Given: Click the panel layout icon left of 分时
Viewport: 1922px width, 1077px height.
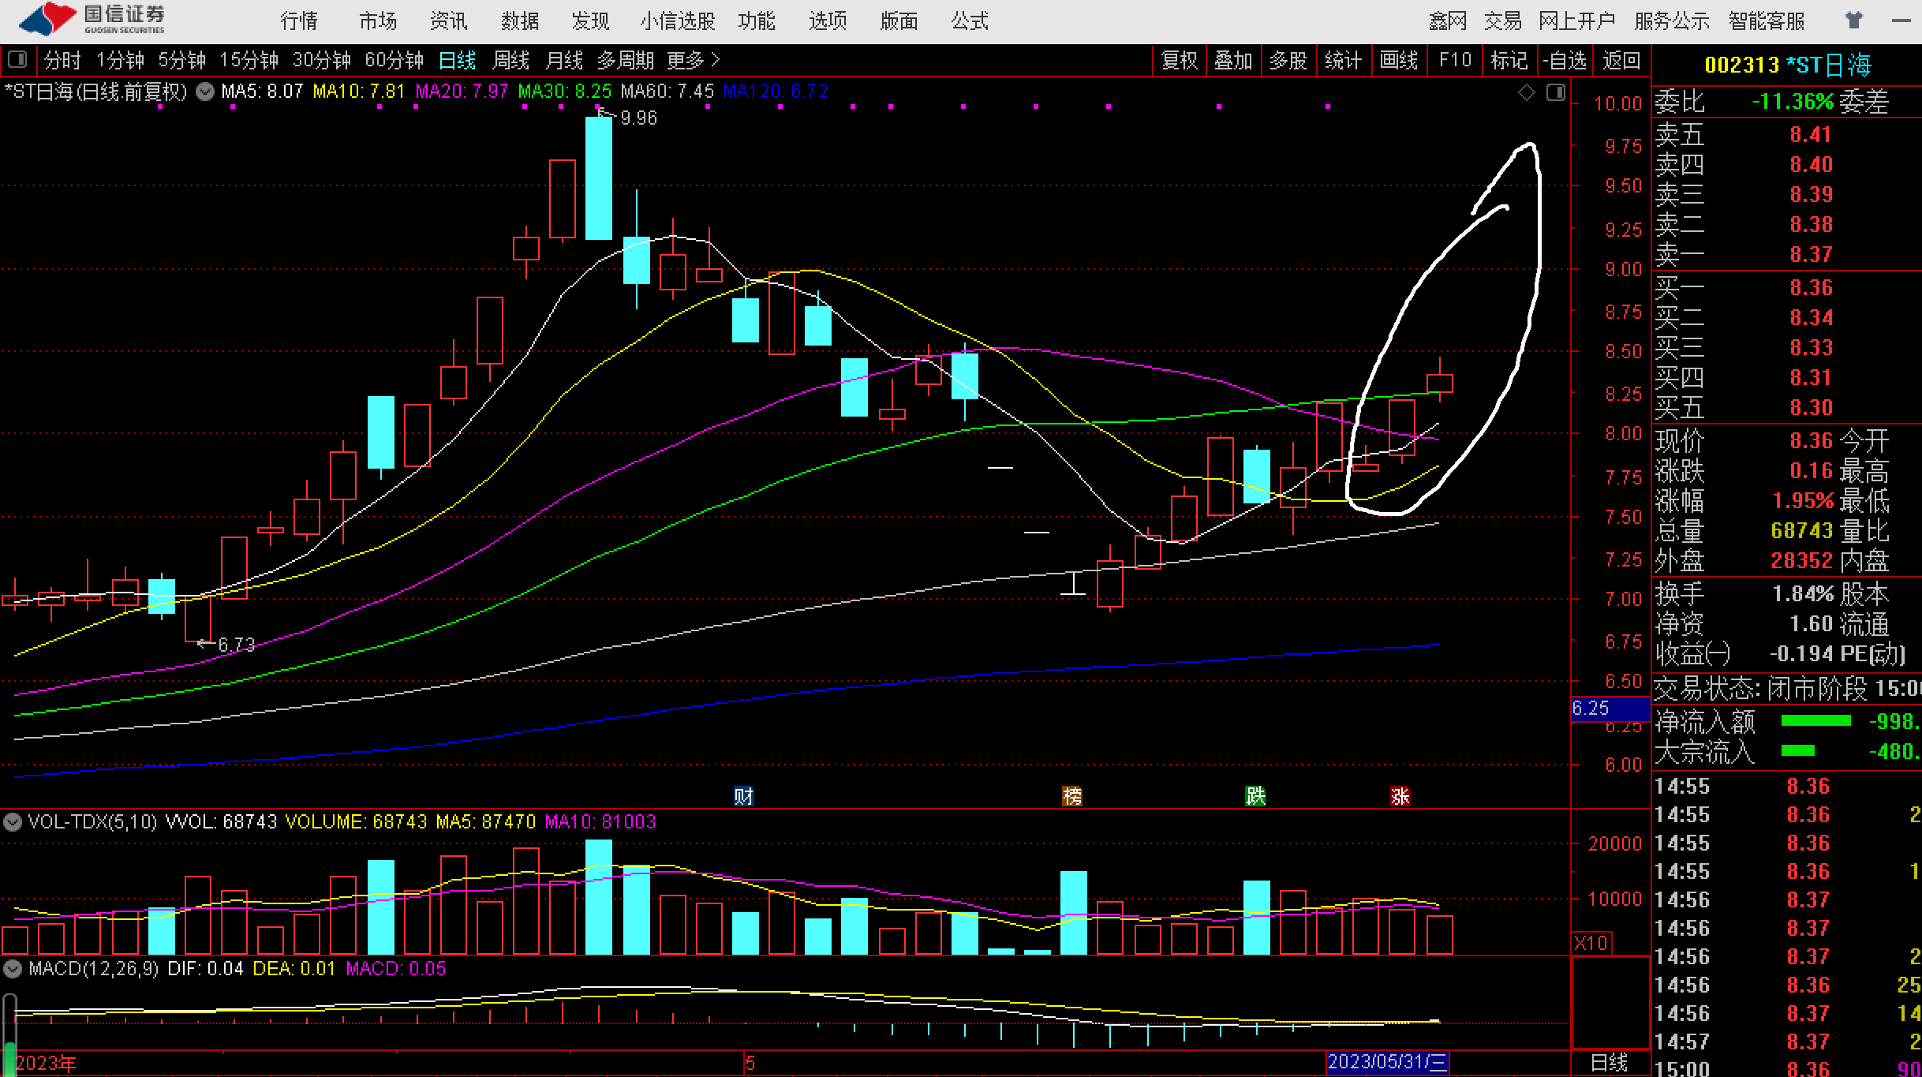Looking at the screenshot, I should (x=17, y=60).
